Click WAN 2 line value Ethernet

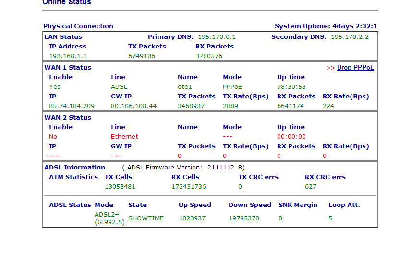124,137
